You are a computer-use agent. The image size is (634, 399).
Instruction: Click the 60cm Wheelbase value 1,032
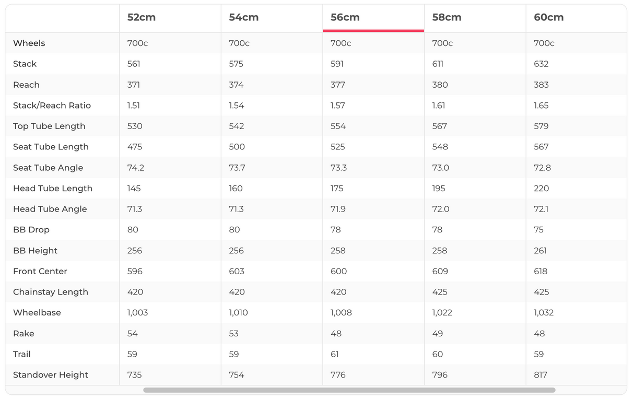544,313
